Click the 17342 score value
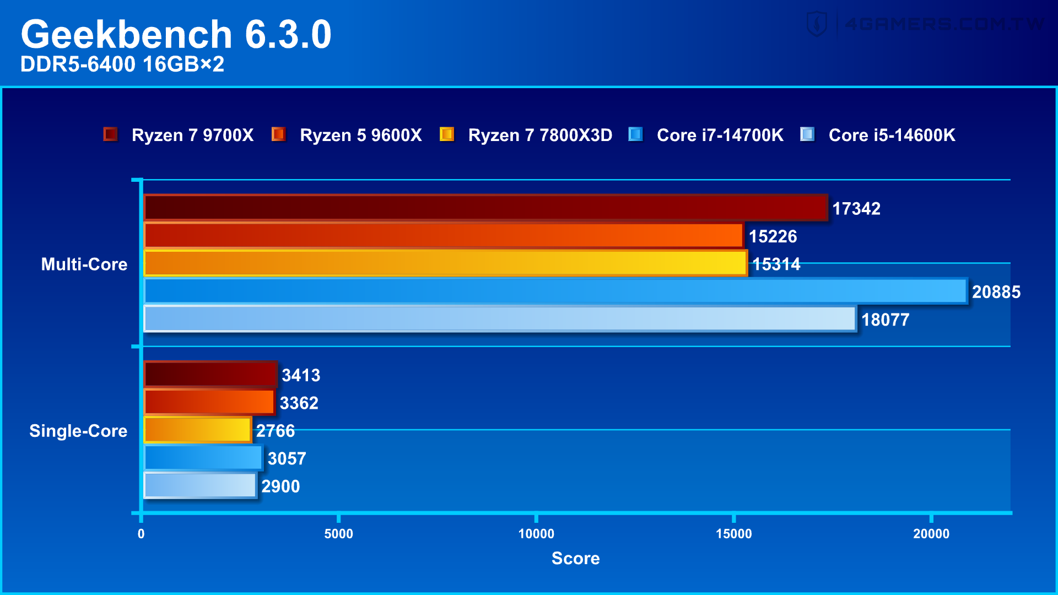The width and height of the screenshot is (1058, 595). click(856, 209)
